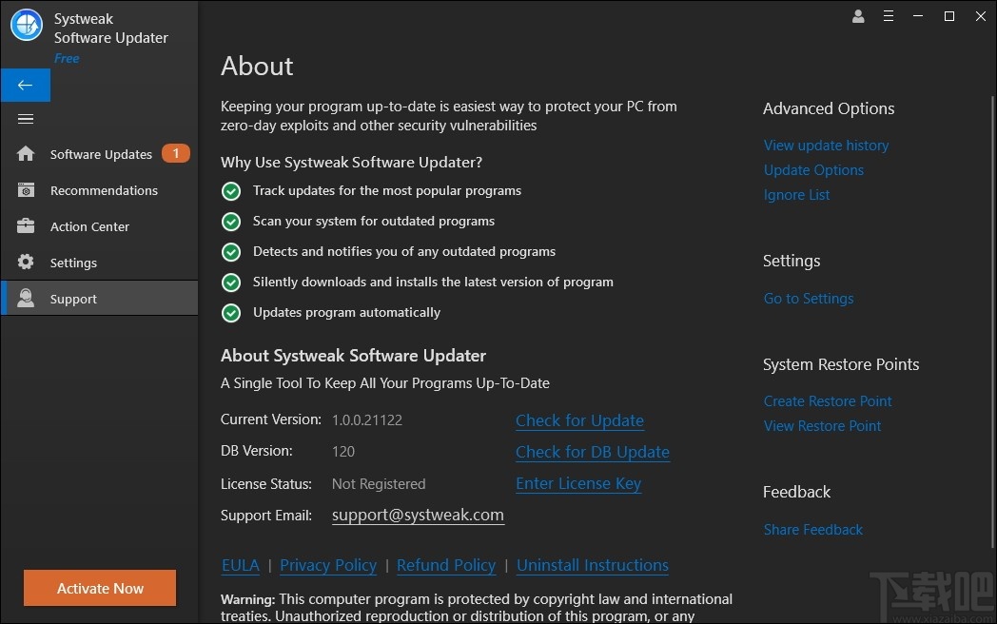
Task: Click the checkmark beside 'Track updates for the most popular programs'
Action: pos(231,190)
